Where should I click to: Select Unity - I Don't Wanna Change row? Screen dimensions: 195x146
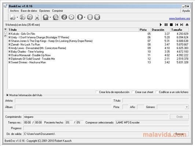click(x=98, y=37)
